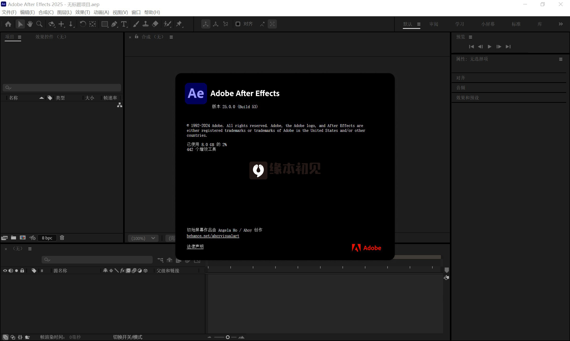Open the behance.net/ahoyvisualart link
Viewport: 570px width, 341px height.
(x=213, y=236)
